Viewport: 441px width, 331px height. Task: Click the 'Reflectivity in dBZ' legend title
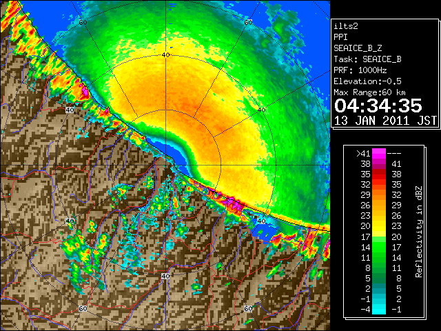[x=419, y=232]
